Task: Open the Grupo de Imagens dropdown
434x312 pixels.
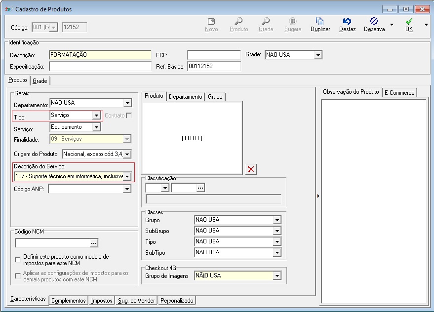Action: click(277, 276)
